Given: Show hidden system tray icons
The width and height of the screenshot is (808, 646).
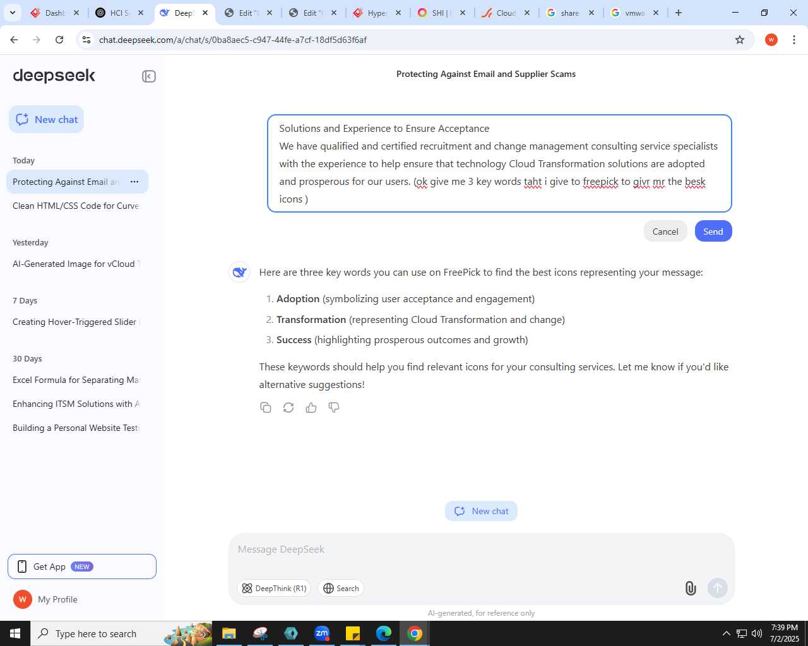Looking at the screenshot, I should 727,633.
